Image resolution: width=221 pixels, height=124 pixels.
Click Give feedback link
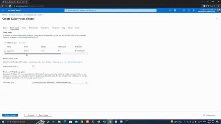tap(209, 115)
